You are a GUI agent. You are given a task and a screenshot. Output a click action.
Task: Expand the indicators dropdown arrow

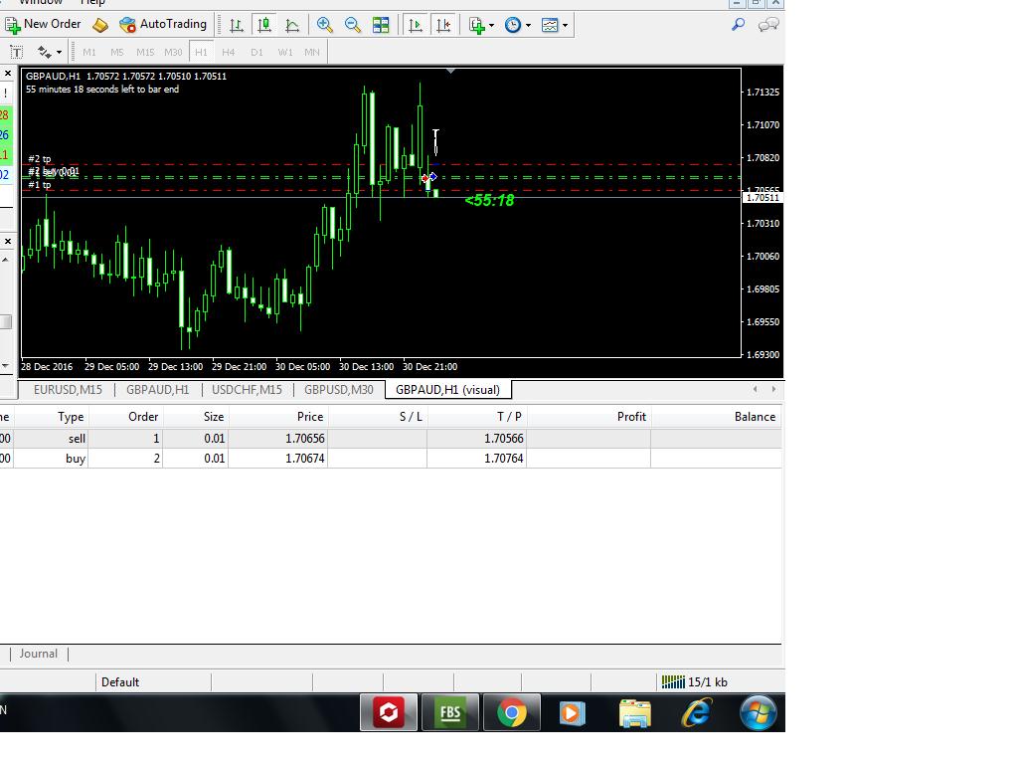click(x=491, y=25)
